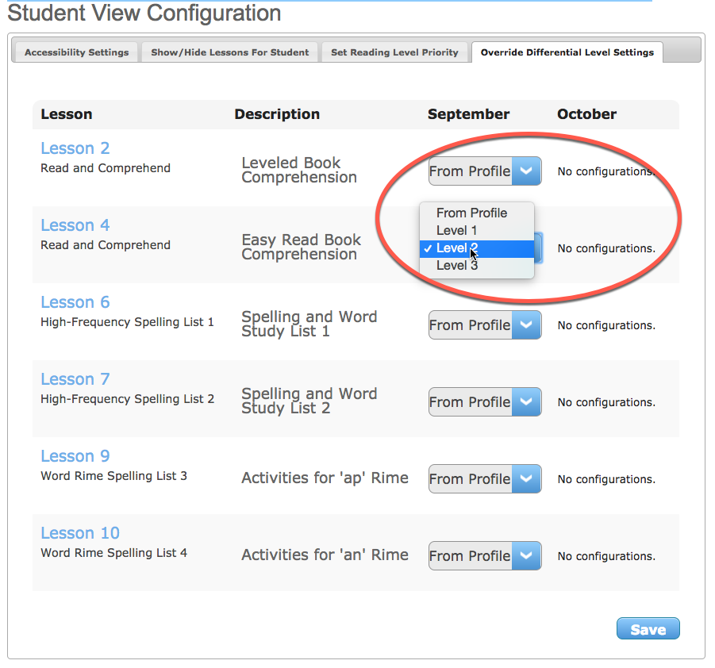Click the October column header

tap(587, 114)
